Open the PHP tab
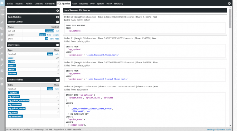Viewport: 237px width, 131px height. tap(92, 4)
